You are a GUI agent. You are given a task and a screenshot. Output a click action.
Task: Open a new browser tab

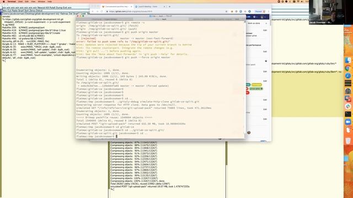pyautogui.click(x=169, y=7)
